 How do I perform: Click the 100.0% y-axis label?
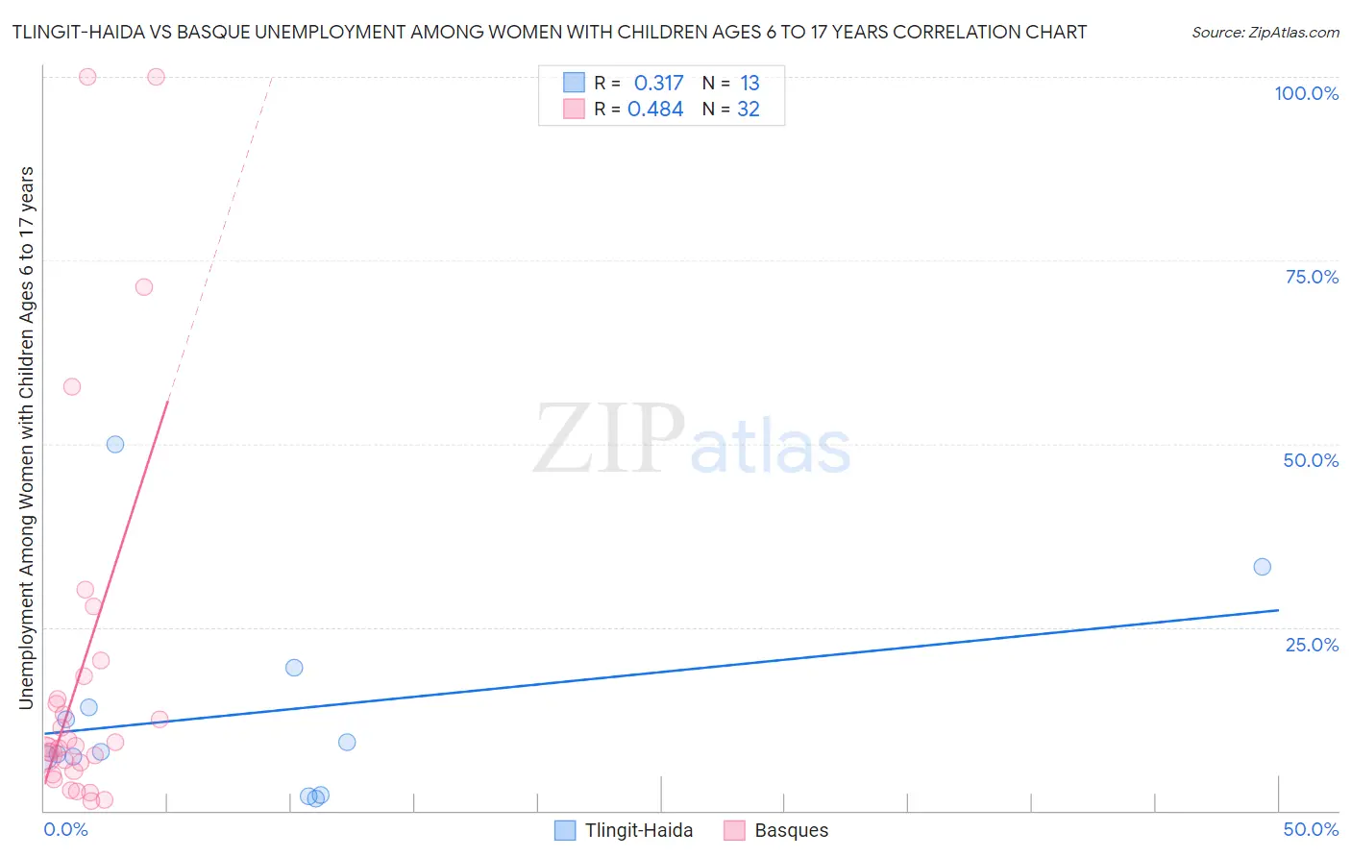[x=1306, y=93]
